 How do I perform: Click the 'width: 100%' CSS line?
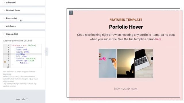pos(22,50)
